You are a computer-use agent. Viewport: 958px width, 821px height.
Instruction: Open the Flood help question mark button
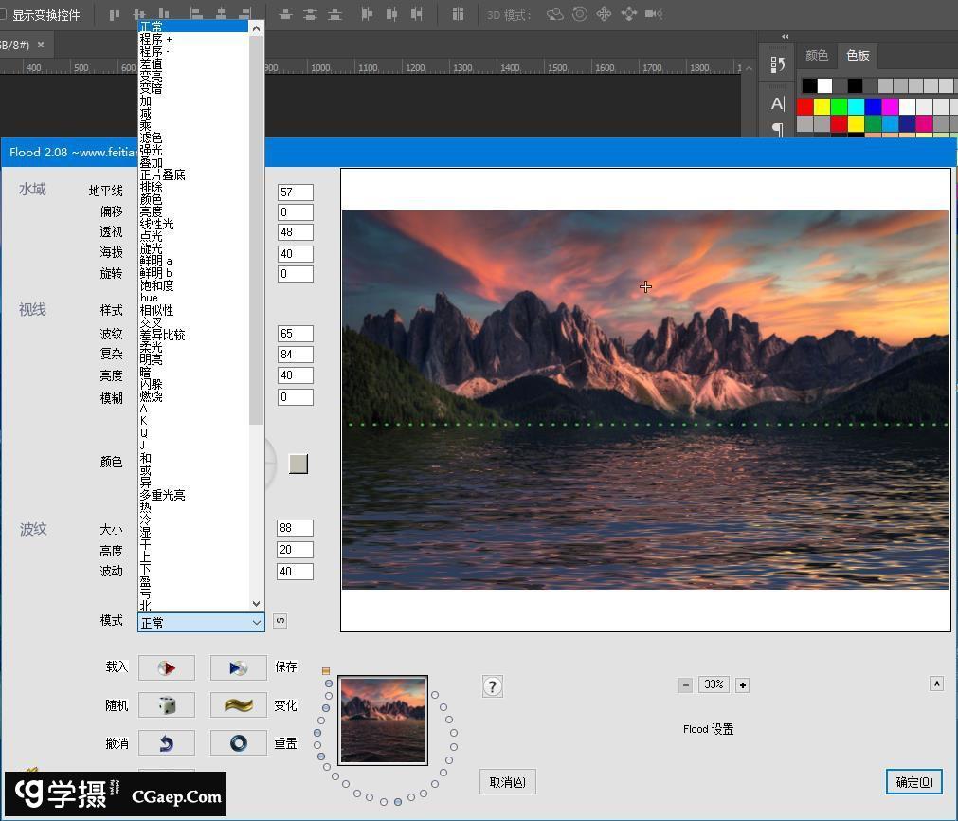pos(492,686)
